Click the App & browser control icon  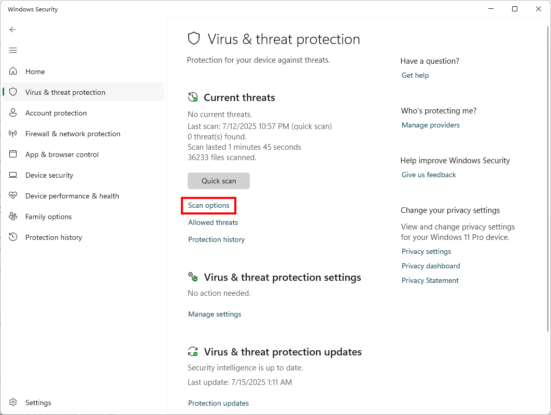coord(13,154)
